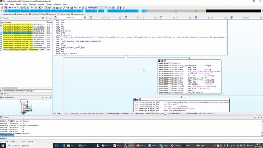Click the Open file toolbar icon
This screenshot has height=148, width=263.
[x=2, y=7]
